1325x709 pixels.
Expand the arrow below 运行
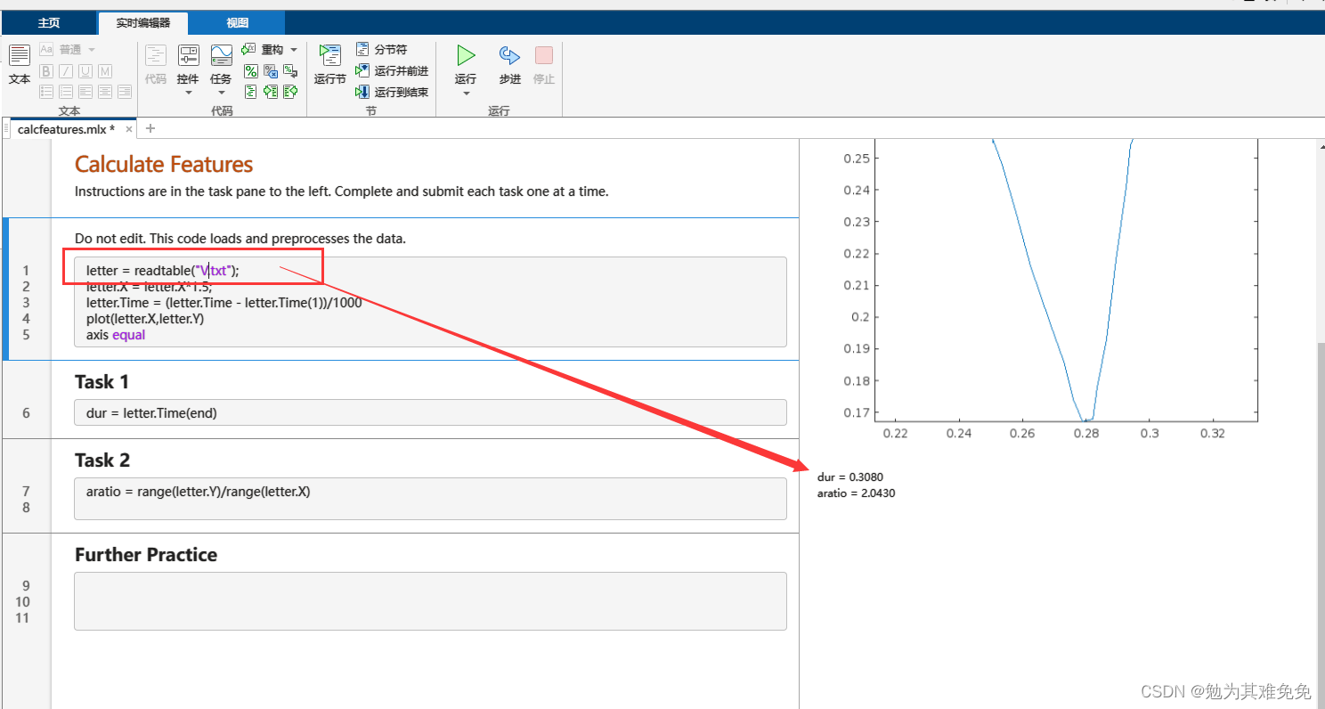[466, 94]
